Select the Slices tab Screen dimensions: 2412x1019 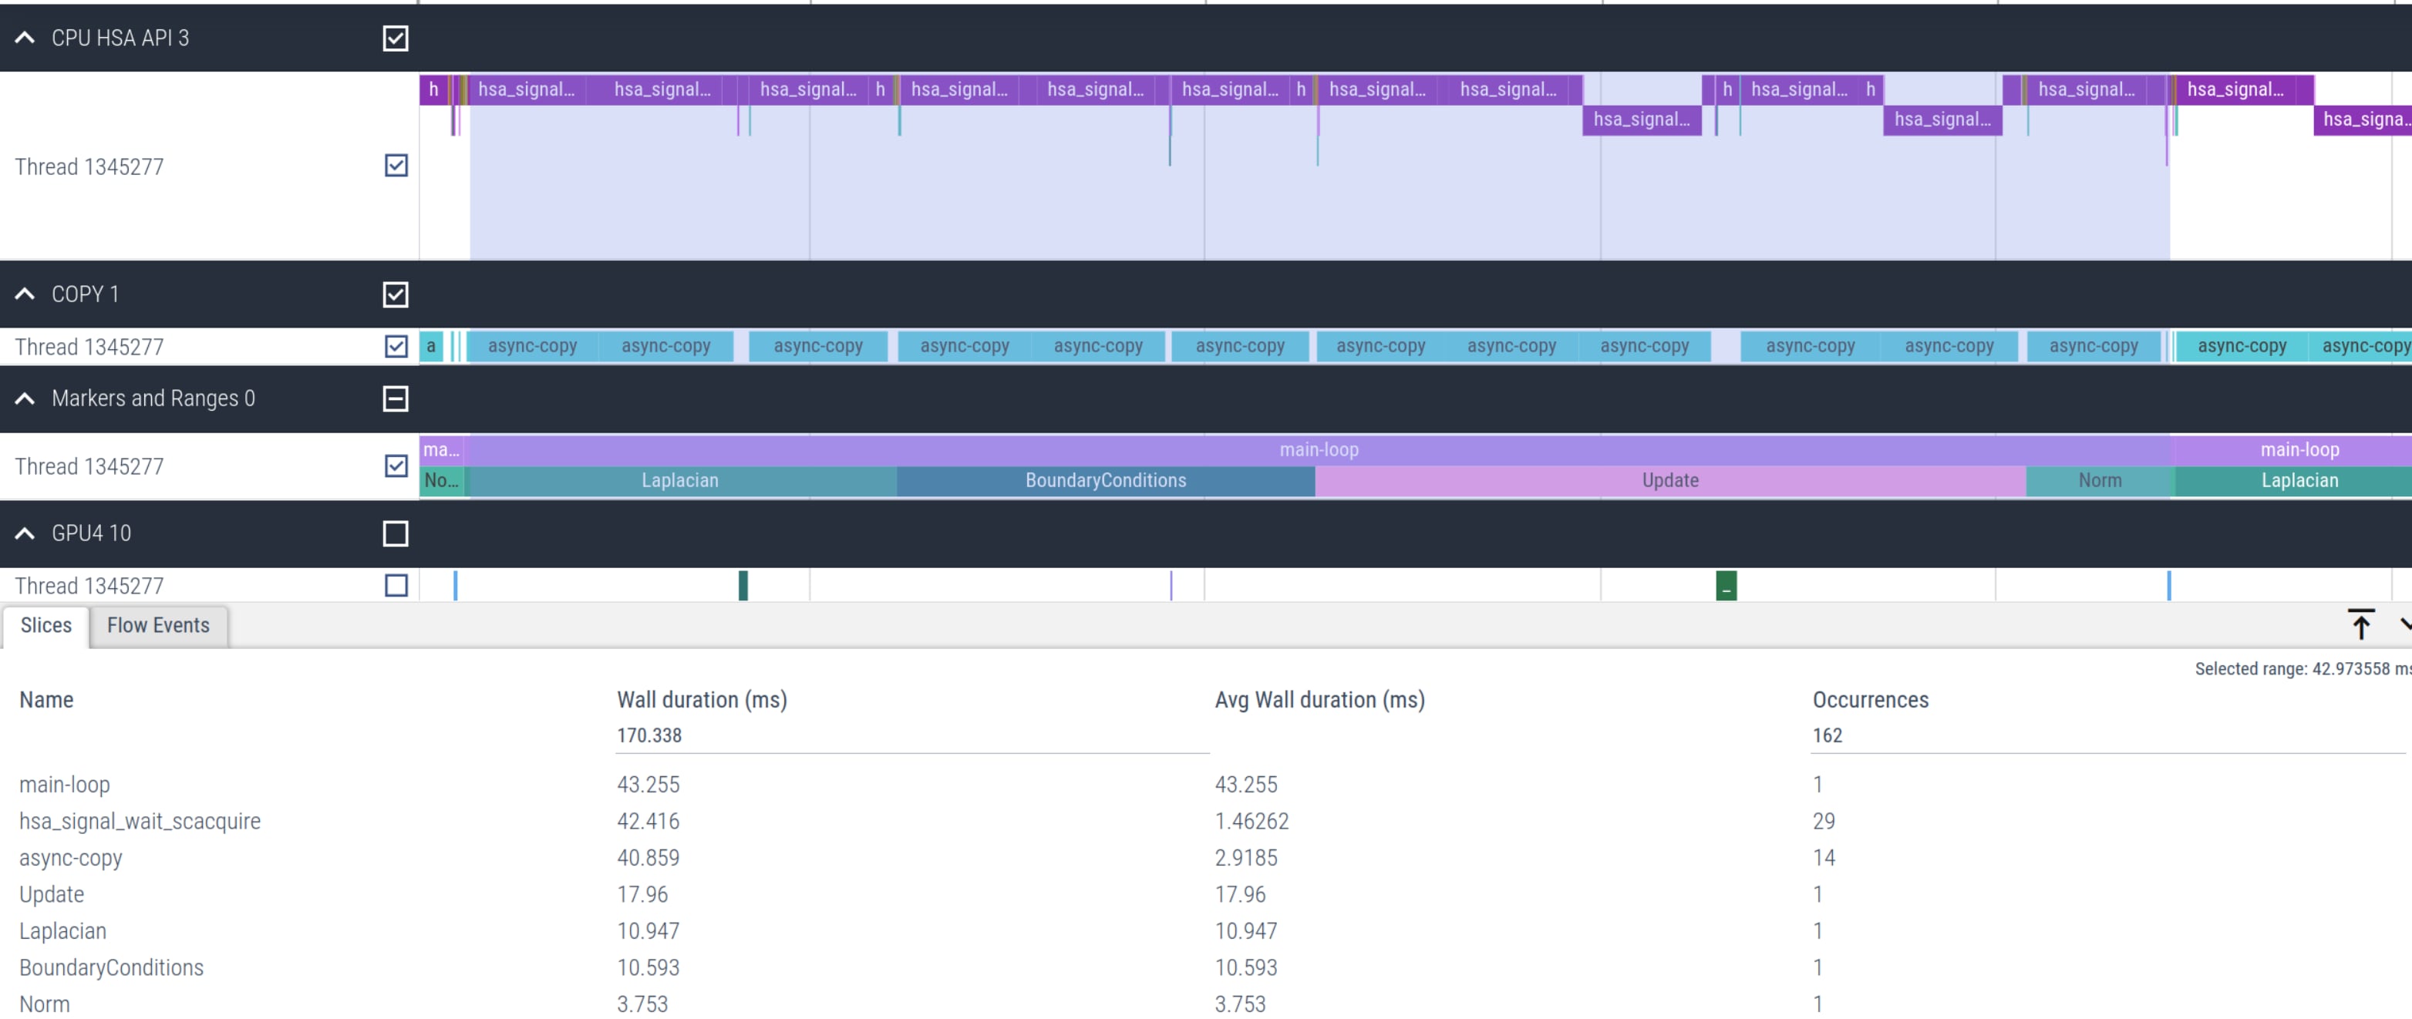(46, 625)
